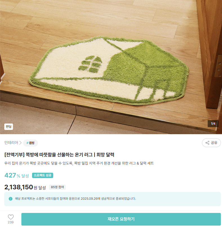The width and height of the screenshot is (222, 227).
Task: Click the 427% 달성 achievement text
Action: point(17,176)
